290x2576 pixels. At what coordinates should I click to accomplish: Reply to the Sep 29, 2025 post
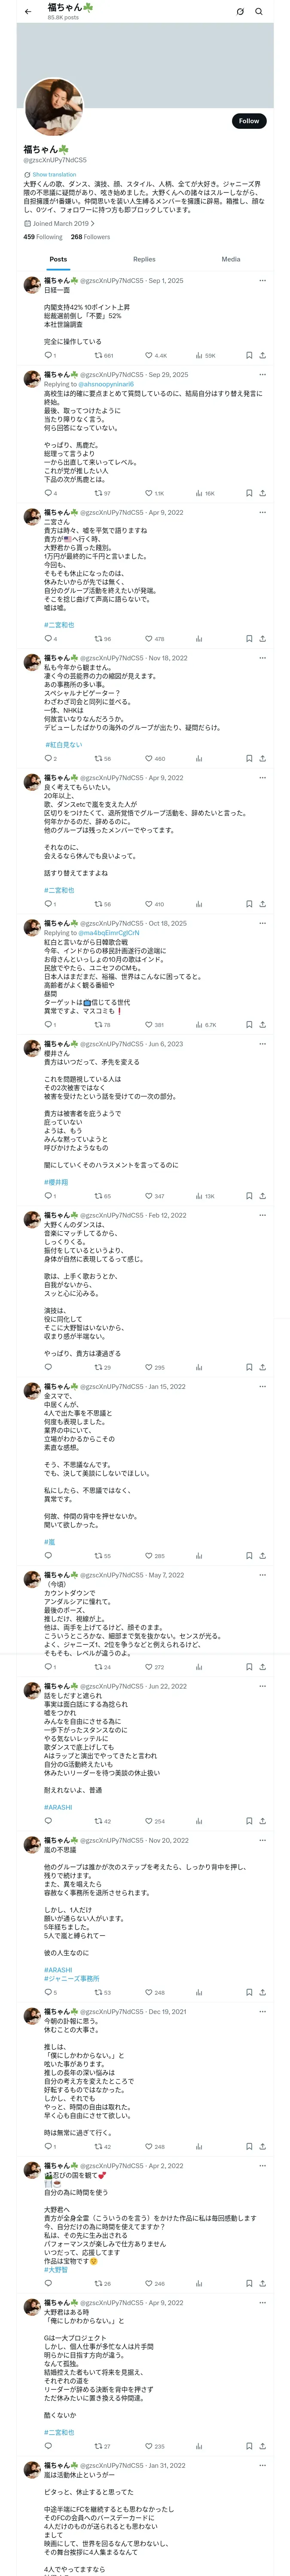[49, 493]
